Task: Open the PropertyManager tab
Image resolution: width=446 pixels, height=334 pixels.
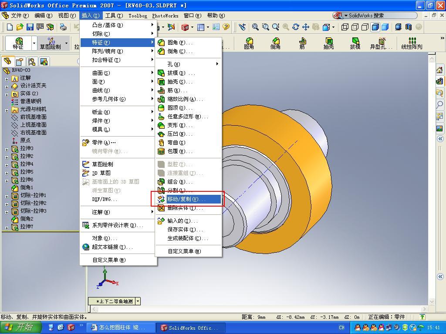Action: [x=20, y=61]
